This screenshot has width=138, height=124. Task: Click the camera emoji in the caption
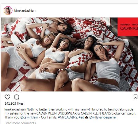[86, 118]
